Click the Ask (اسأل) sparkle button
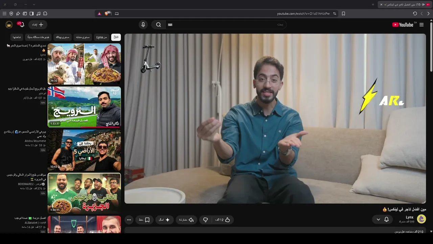 (164, 220)
